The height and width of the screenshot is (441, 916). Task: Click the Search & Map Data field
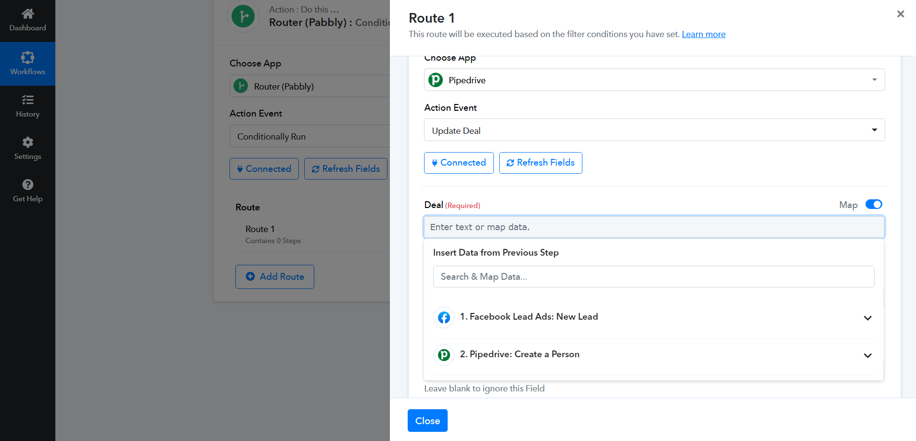[654, 276]
